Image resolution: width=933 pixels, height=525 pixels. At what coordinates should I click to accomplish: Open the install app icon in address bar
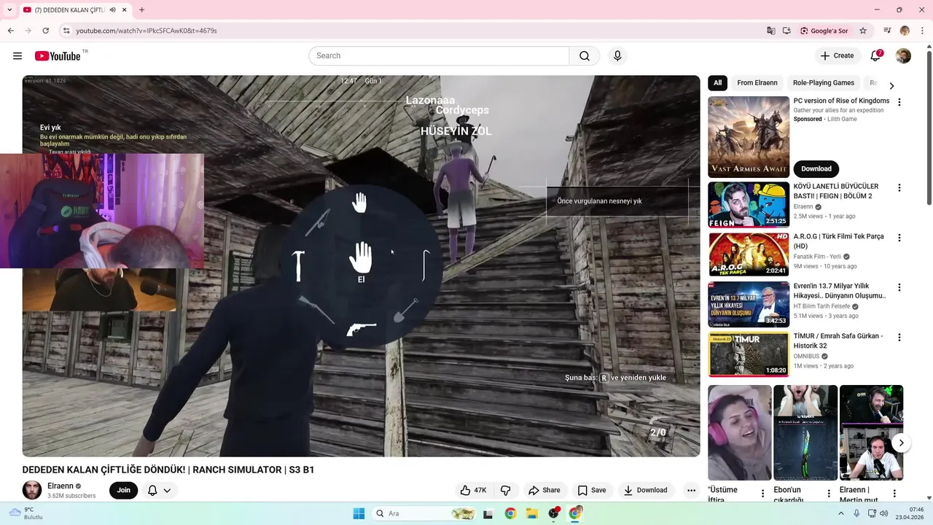pos(786,31)
